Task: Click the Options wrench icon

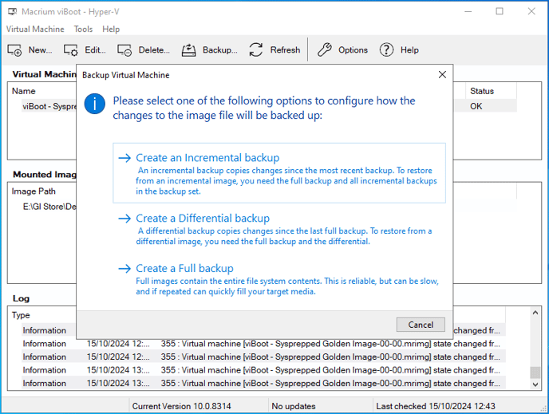Action: click(x=324, y=50)
